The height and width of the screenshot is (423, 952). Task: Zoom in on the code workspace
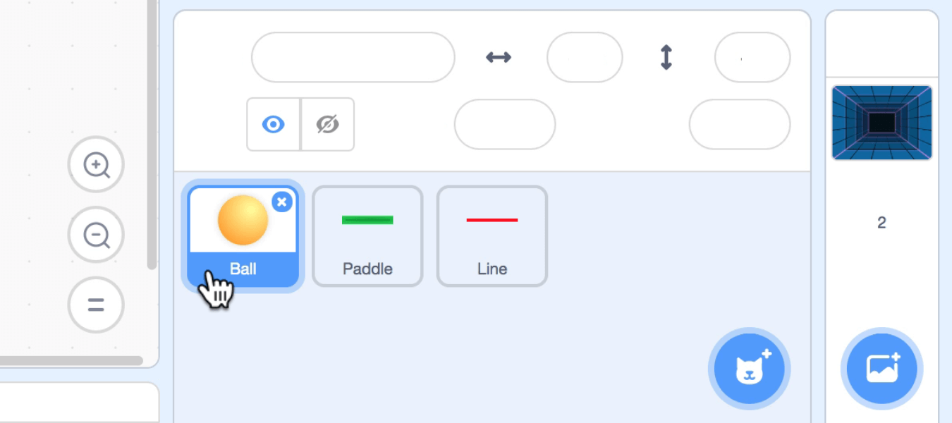pos(96,165)
